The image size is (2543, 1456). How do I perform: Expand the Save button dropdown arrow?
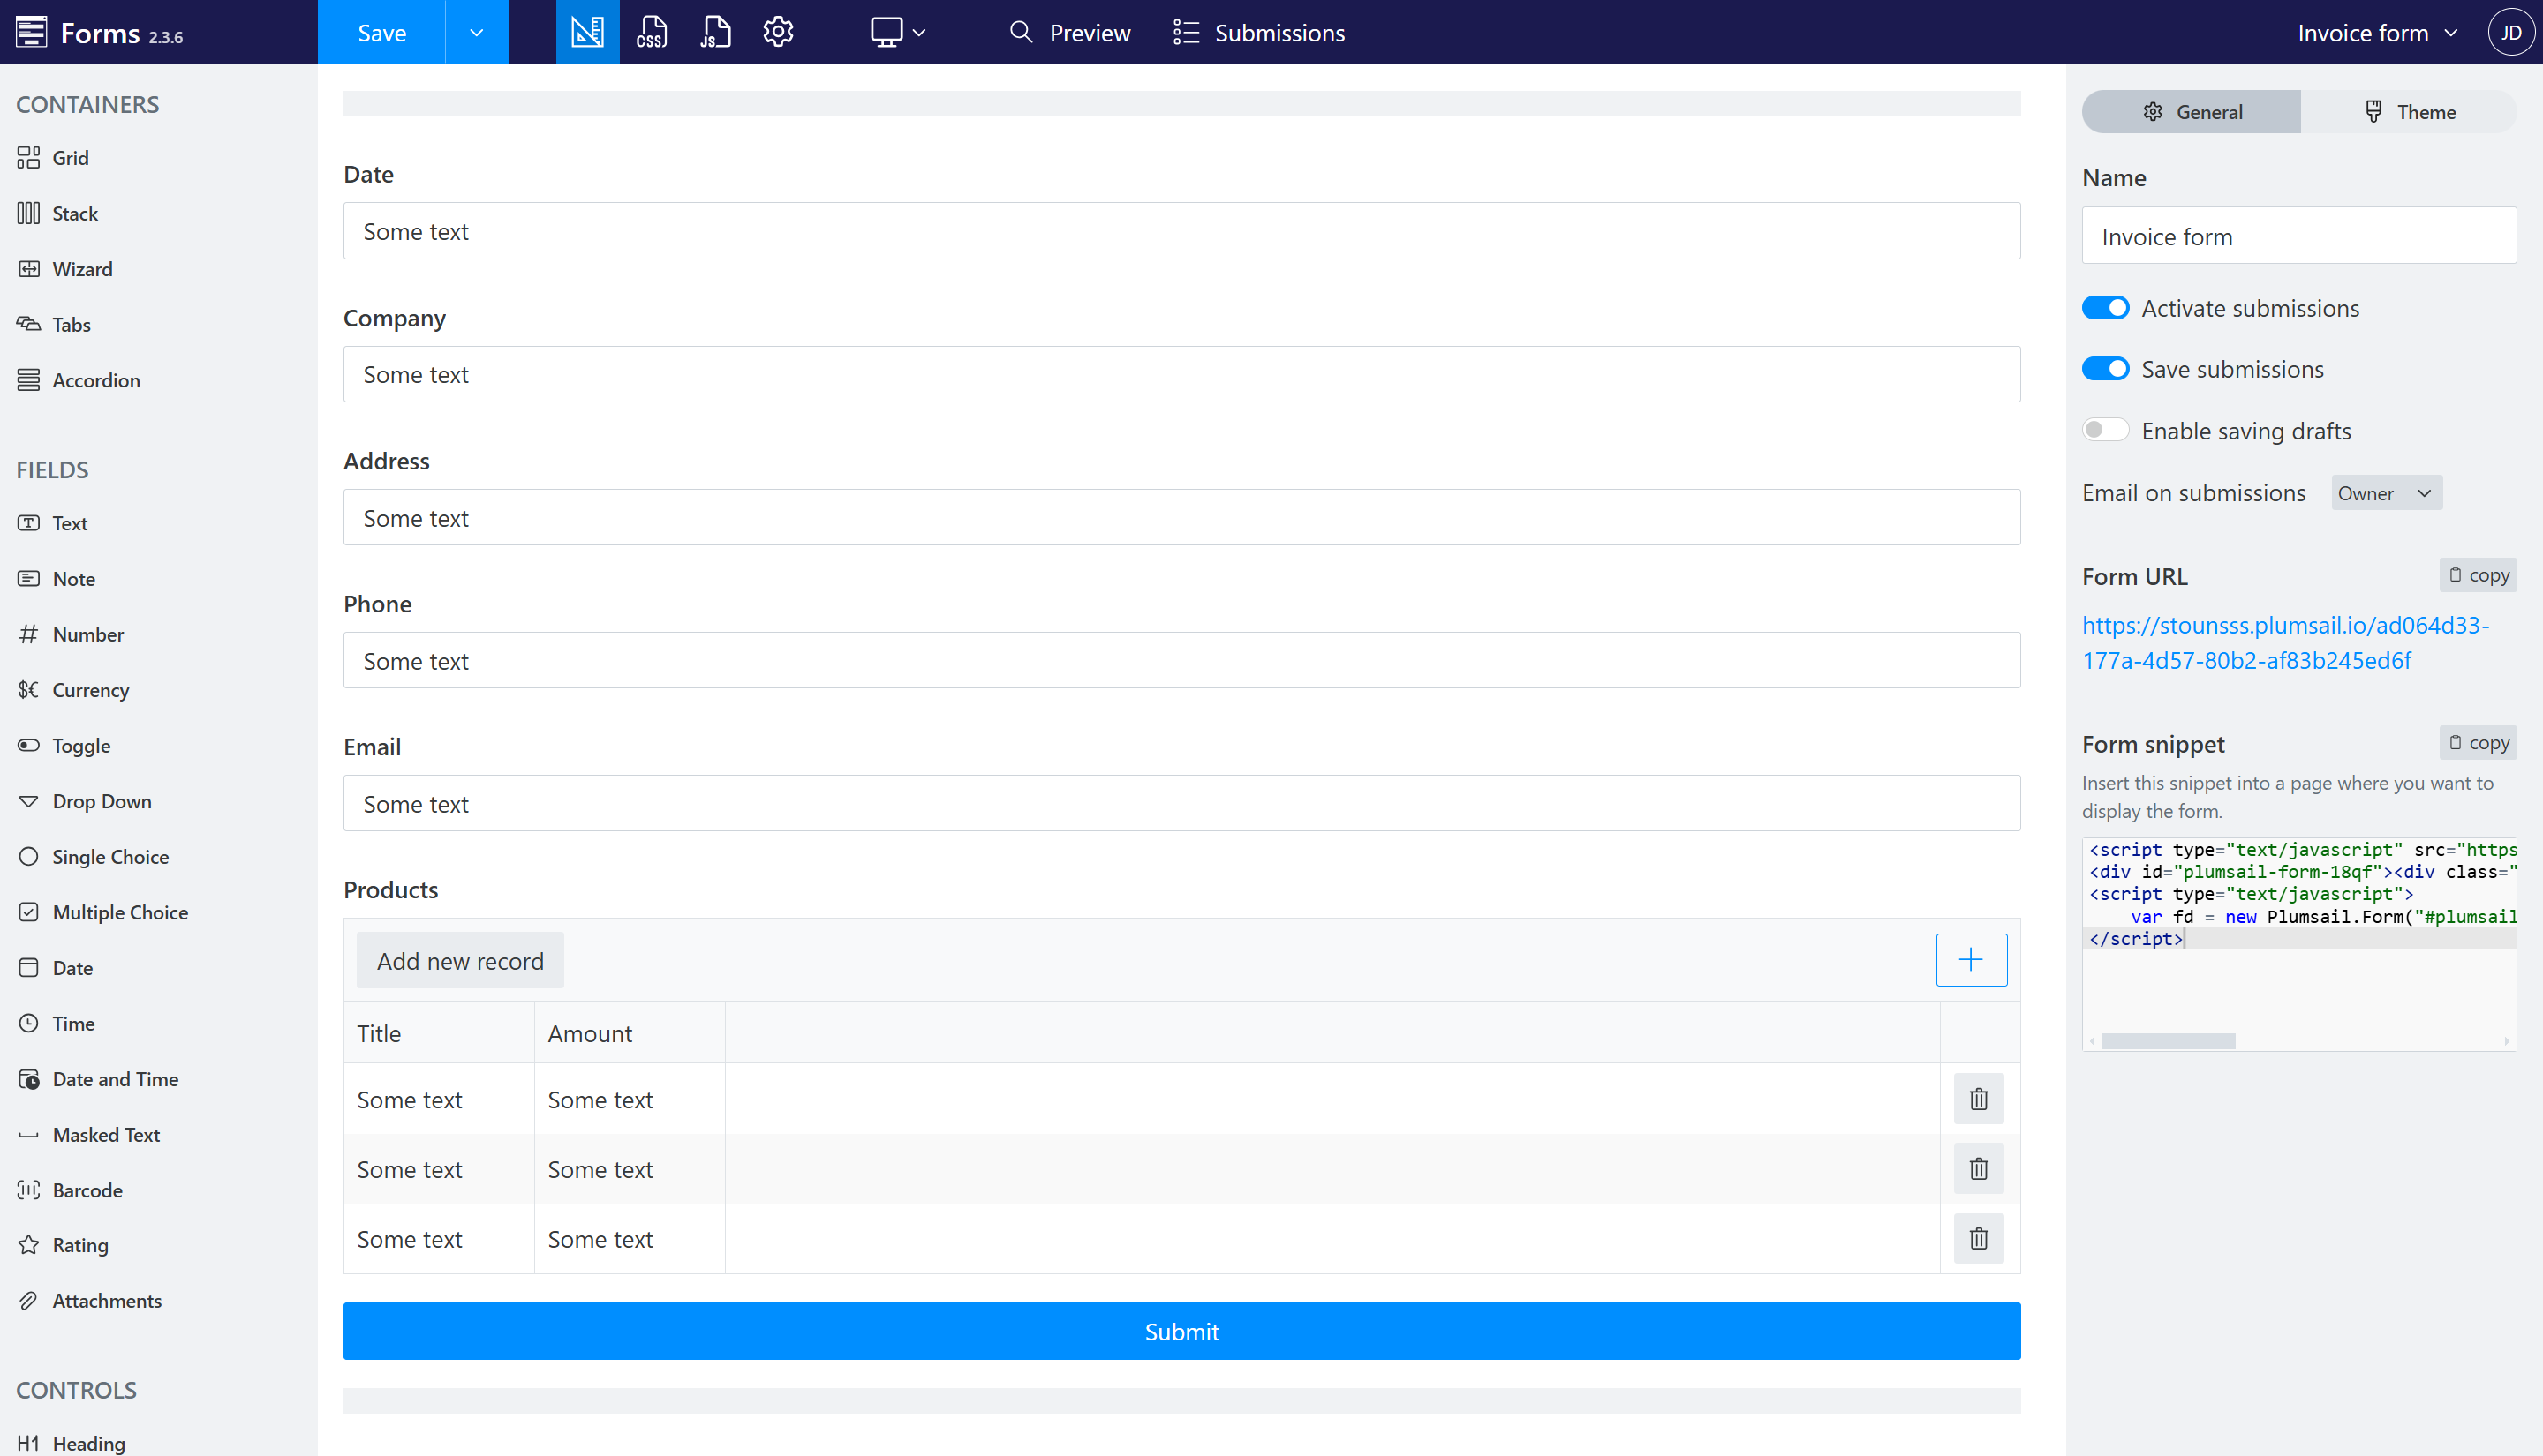pyautogui.click(x=476, y=32)
